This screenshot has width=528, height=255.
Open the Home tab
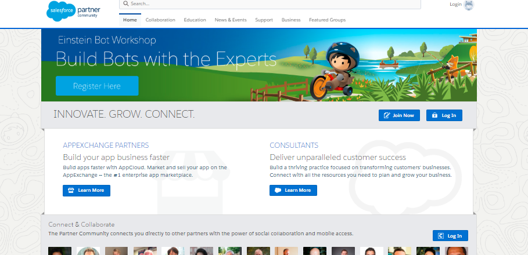point(130,20)
